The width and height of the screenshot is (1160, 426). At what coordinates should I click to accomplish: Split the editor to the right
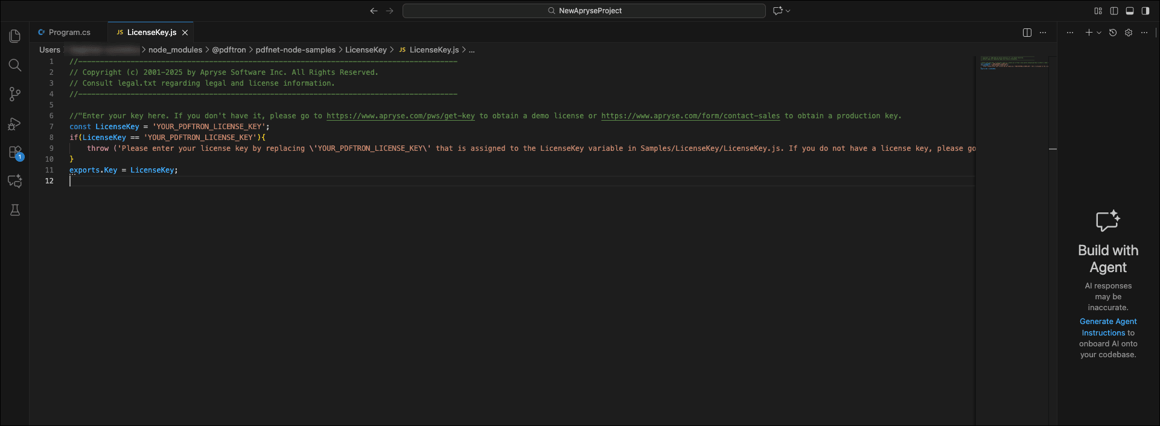(x=1027, y=33)
